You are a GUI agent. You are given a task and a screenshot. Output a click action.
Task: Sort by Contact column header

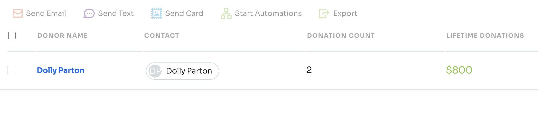pos(162,36)
